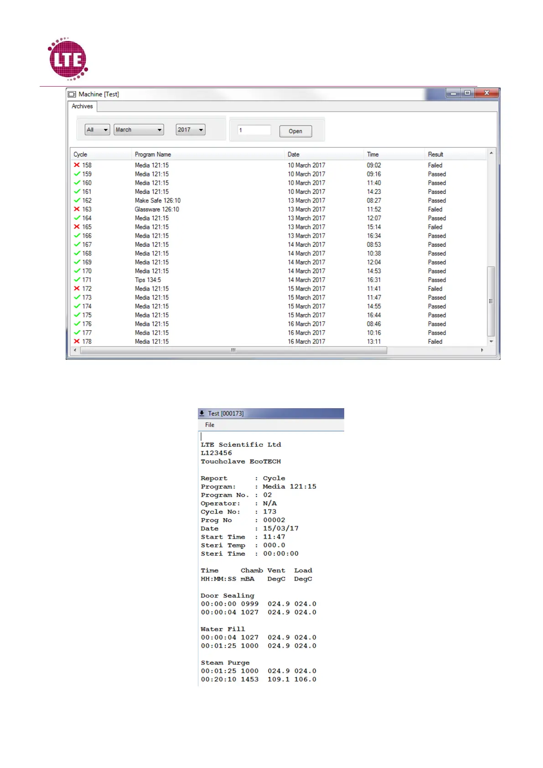Click the red cross icon for cycle 178

77,342
